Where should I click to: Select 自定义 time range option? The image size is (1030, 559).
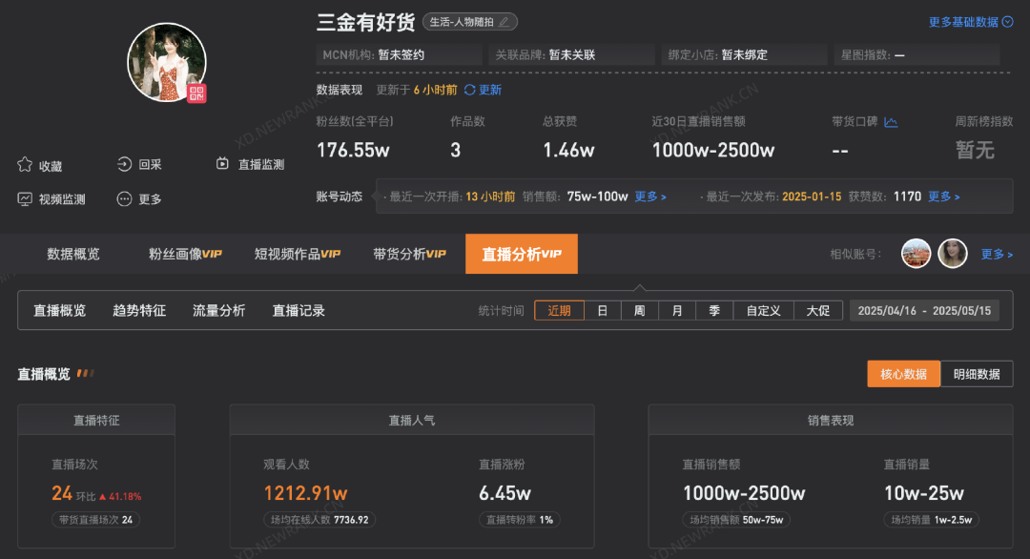coord(763,311)
